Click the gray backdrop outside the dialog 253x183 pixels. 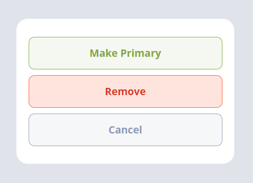coord(126,9)
